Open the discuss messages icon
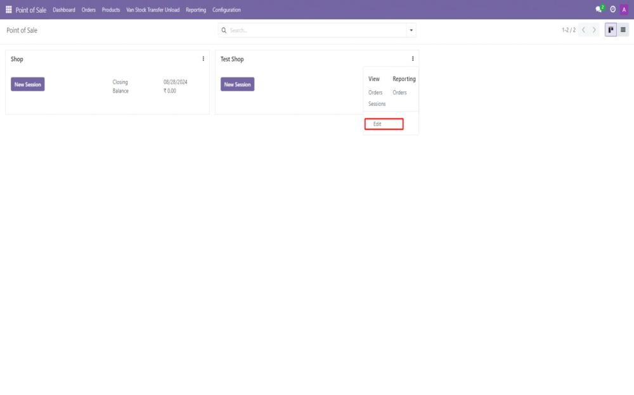 point(599,10)
